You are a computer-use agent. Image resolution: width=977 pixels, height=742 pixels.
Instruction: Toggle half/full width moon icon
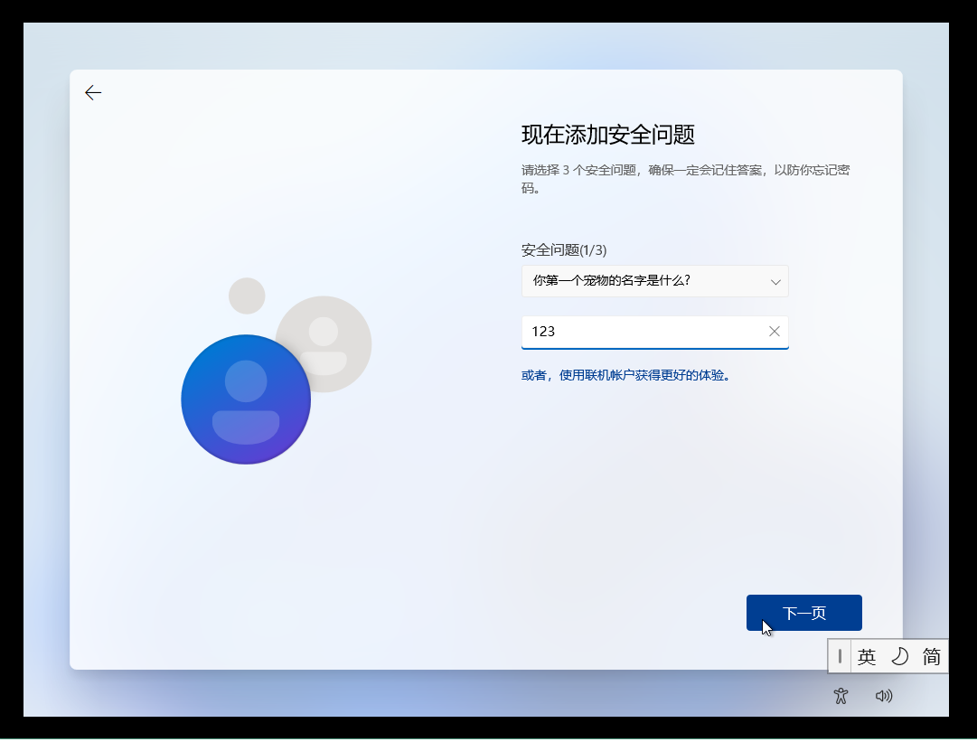[899, 657]
